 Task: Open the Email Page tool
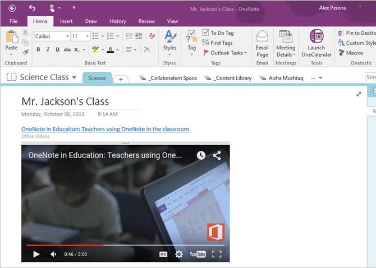262,43
